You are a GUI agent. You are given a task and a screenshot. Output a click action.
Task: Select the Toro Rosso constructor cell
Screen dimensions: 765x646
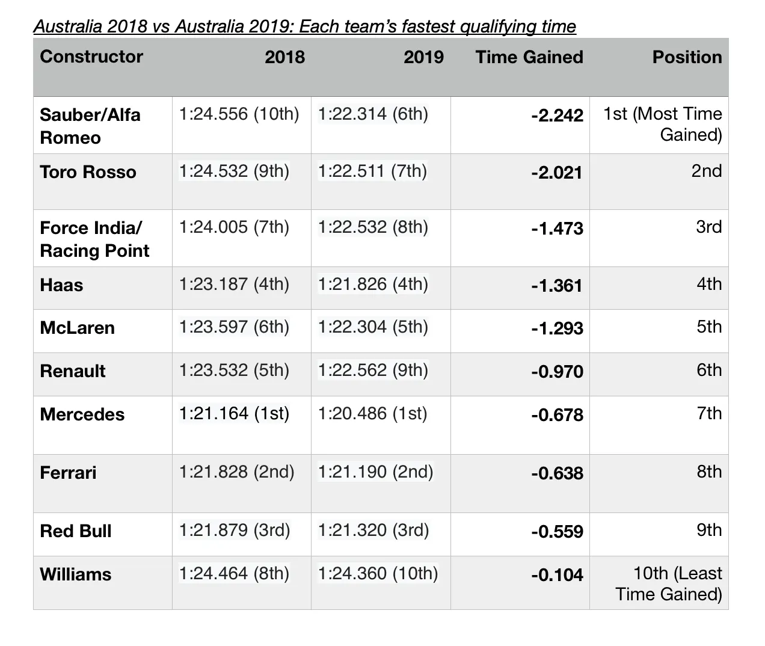pyautogui.click(x=88, y=172)
